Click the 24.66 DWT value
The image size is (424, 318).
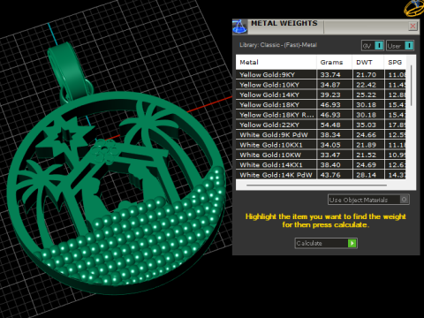(366, 135)
